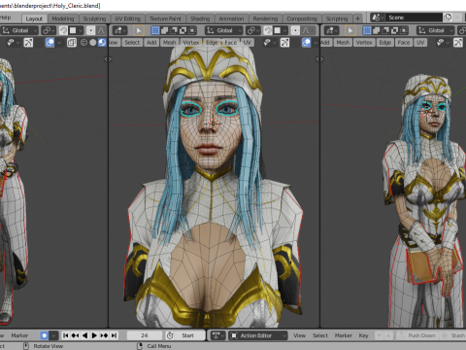The height and width of the screenshot is (350, 466).
Task: Switch the left viewport to solid shading
Action: pyautogui.click(x=93, y=43)
